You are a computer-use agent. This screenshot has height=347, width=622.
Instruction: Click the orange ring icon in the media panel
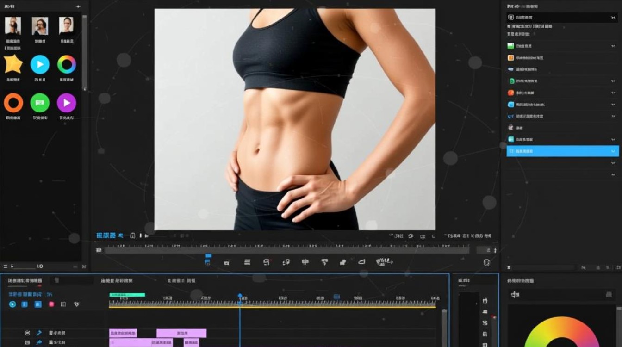click(13, 103)
